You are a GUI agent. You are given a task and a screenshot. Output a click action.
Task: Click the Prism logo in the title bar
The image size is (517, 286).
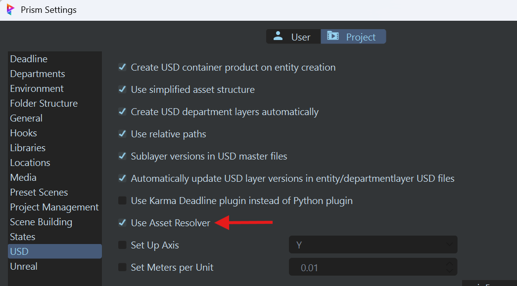tap(10, 9)
